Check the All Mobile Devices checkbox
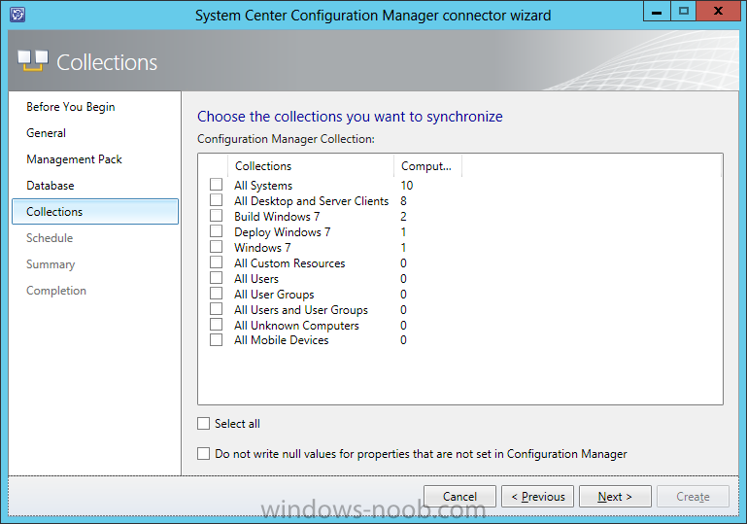The height and width of the screenshot is (524, 747). (x=216, y=340)
